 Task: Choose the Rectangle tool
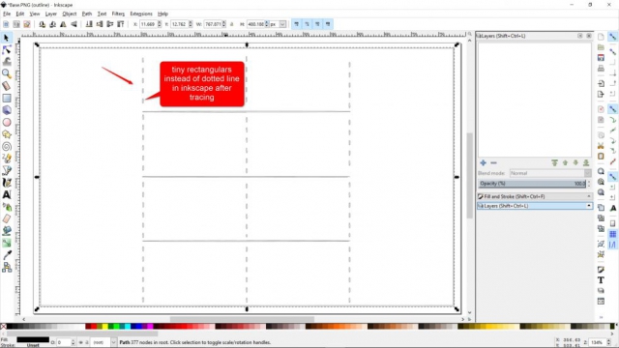[x=7, y=98]
